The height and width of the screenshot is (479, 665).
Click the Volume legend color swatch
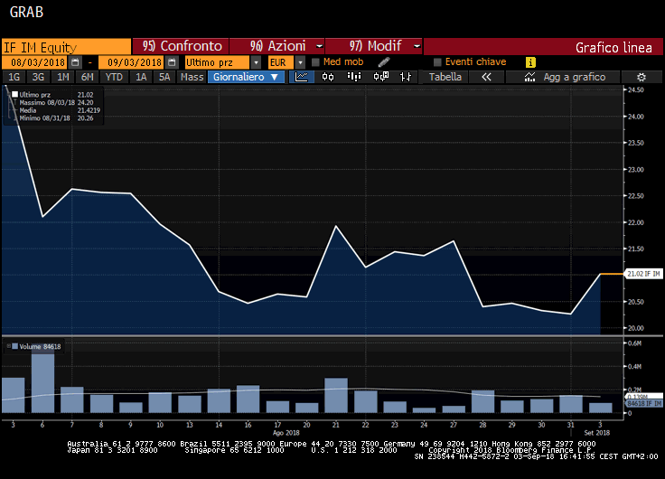pyautogui.click(x=15, y=346)
